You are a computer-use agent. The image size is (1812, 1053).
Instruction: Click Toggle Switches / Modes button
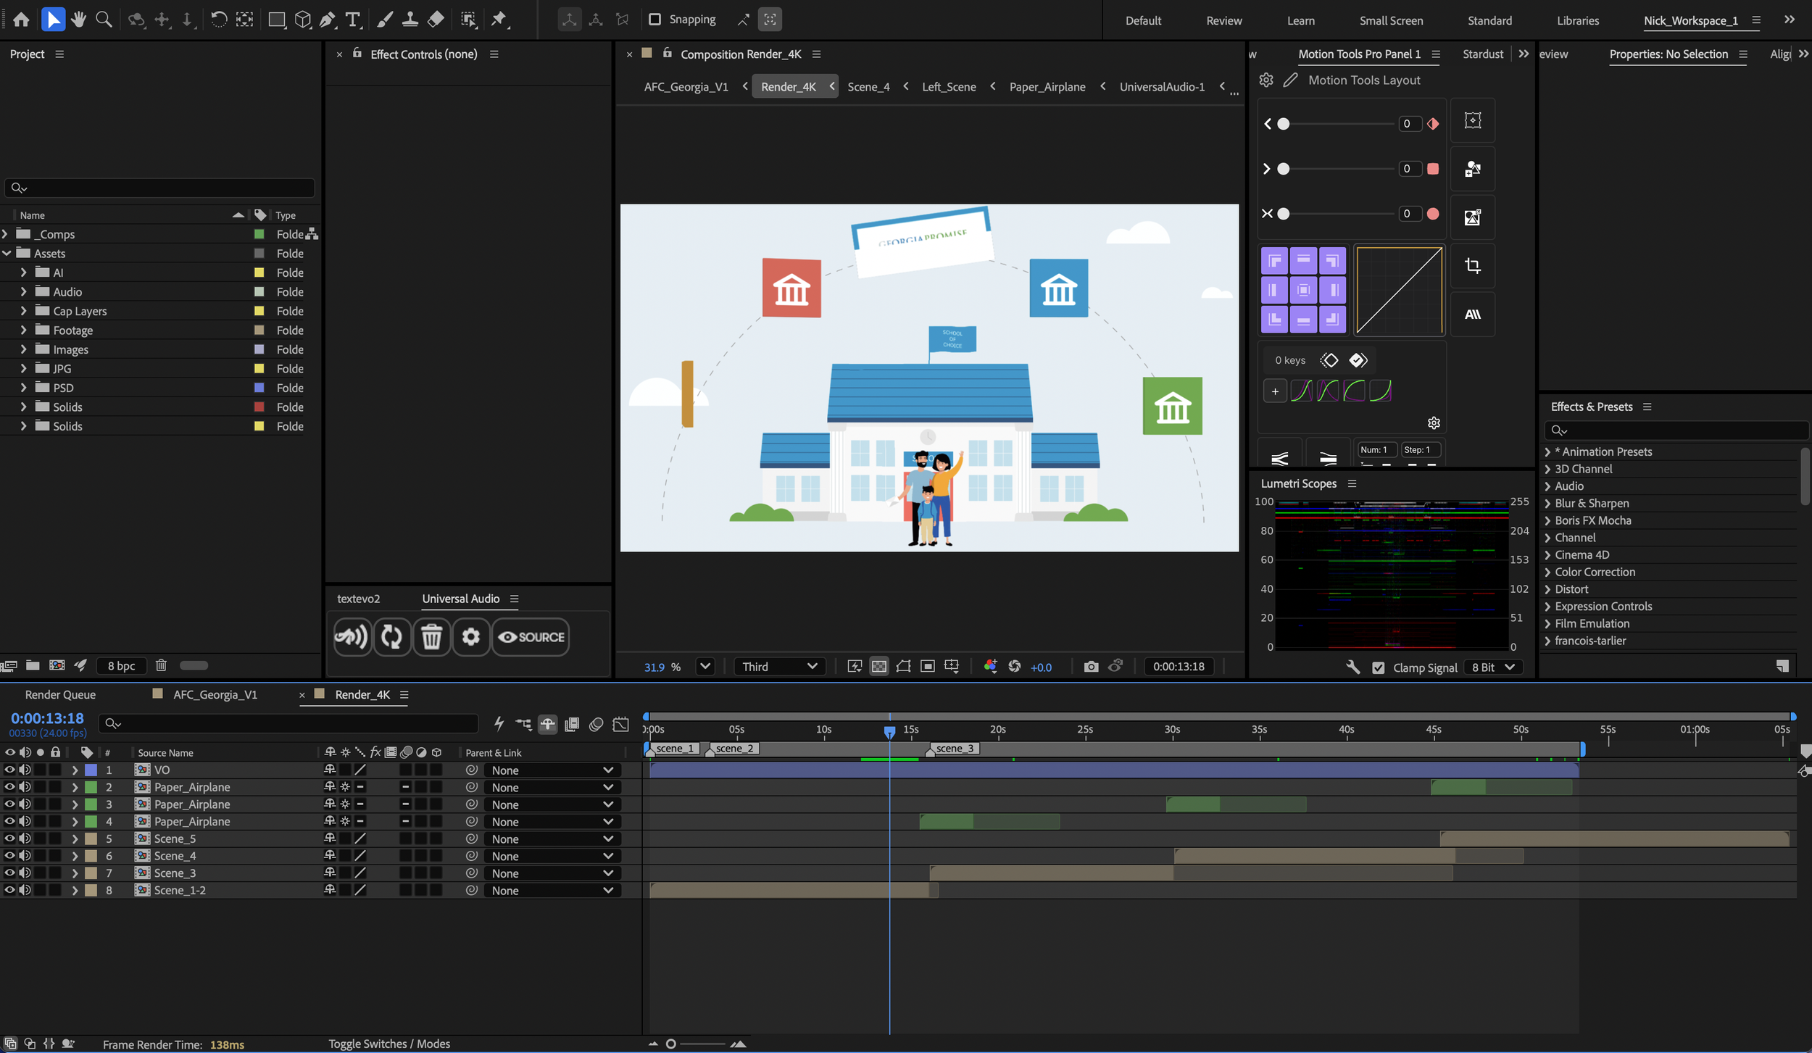click(x=389, y=1044)
